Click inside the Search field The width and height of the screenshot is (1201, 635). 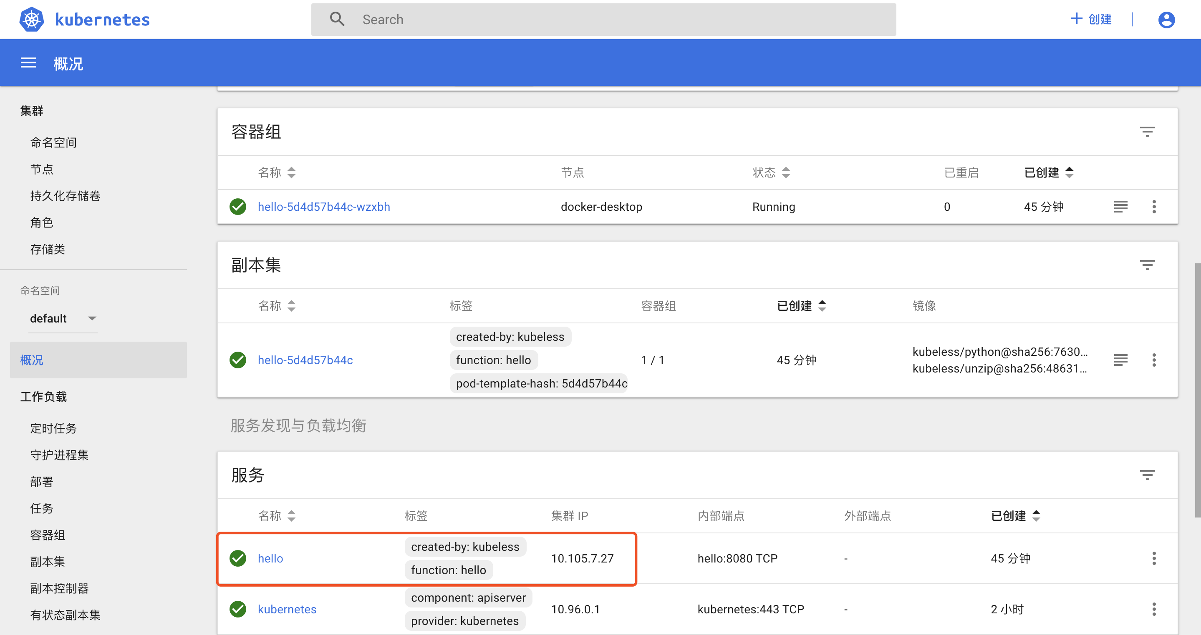[603, 20]
